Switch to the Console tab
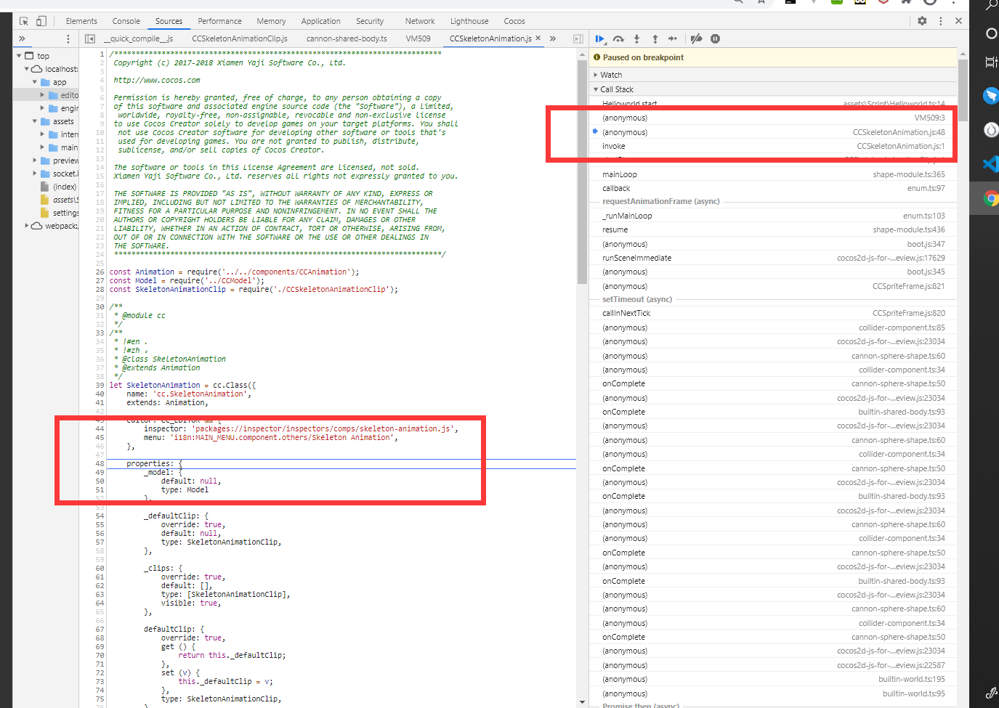The image size is (999, 708). click(x=126, y=21)
